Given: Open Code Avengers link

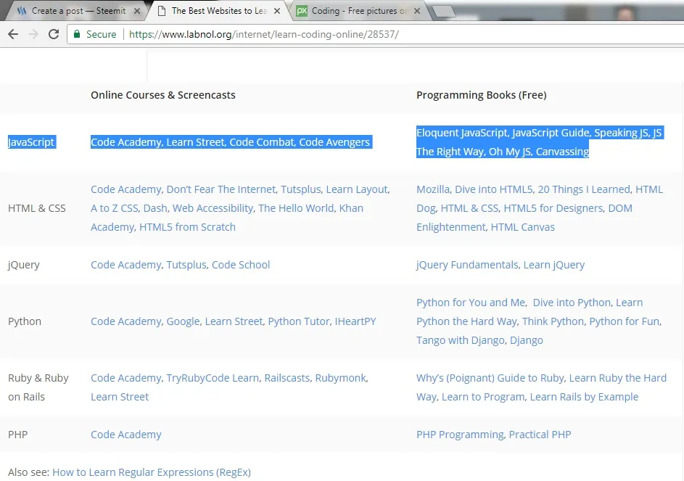Looking at the screenshot, I should 334,142.
